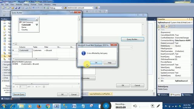Click the Undo arrow icon

[33, 8]
